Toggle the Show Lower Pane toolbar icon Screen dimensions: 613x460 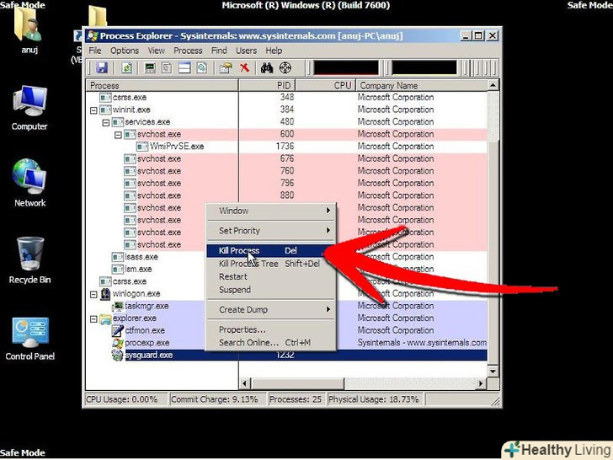(184, 68)
